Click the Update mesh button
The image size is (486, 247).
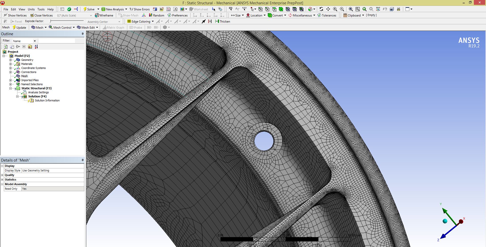tap(19, 27)
